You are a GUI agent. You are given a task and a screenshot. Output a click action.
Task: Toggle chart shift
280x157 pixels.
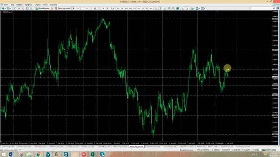click(x=187, y=8)
